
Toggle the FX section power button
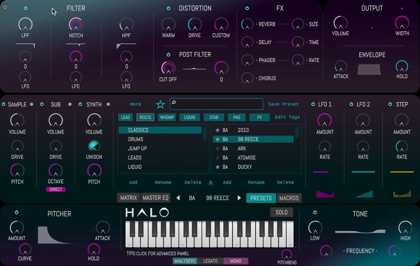[247, 8]
